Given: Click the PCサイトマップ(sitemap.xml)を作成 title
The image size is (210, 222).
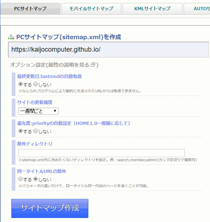Looking at the screenshot, I should (69, 37).
